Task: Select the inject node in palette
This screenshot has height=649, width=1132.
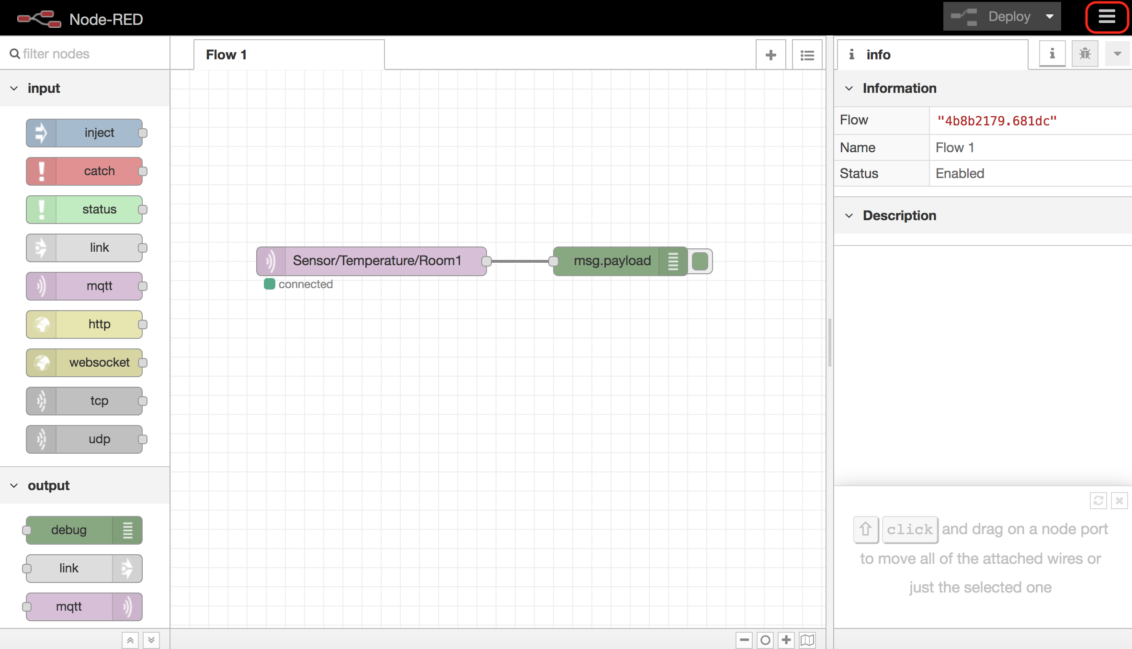Action: coord(85,133)
